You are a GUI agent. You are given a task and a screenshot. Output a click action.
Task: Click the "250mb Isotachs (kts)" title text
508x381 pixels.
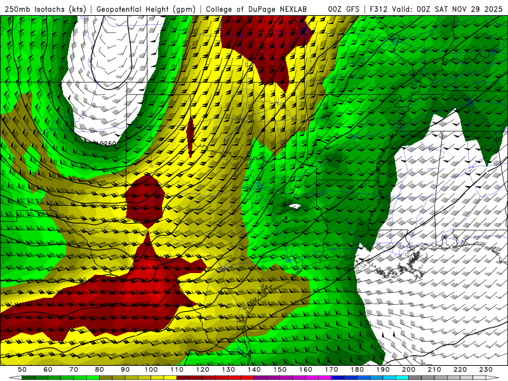pyautogui.click(x=46, y=9)
